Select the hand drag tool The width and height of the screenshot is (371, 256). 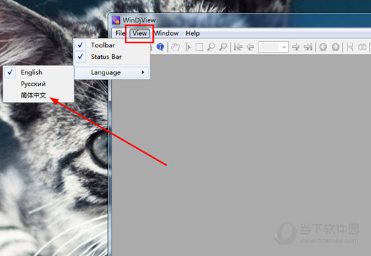[175, 47]
